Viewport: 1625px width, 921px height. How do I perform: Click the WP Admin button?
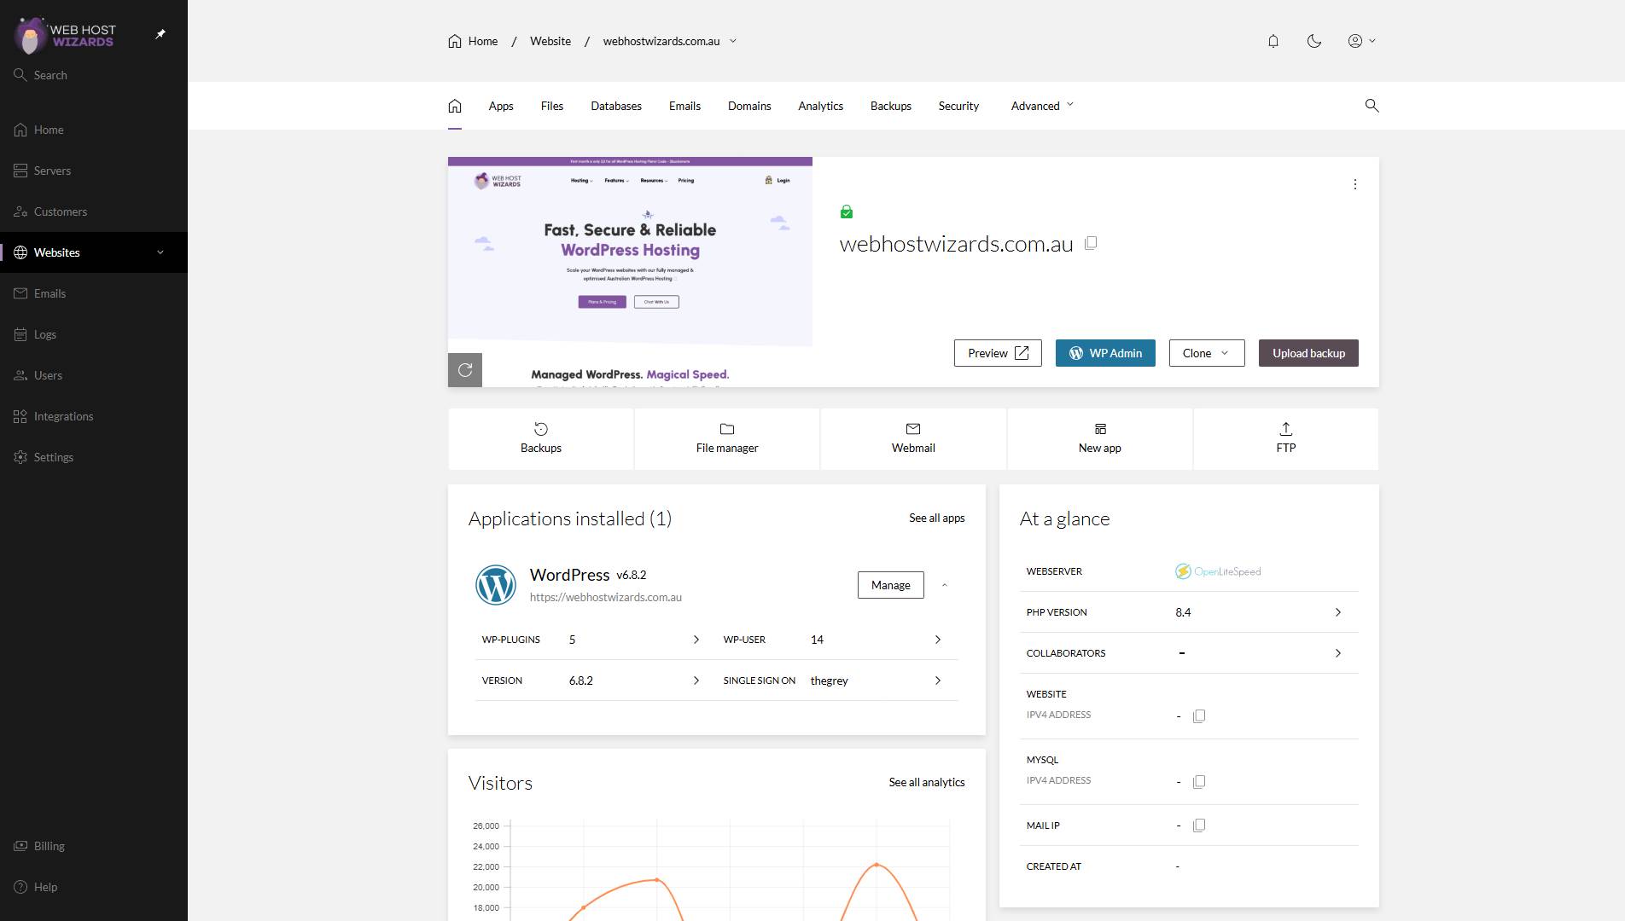pyautogui.click(x=1105, y=353)
